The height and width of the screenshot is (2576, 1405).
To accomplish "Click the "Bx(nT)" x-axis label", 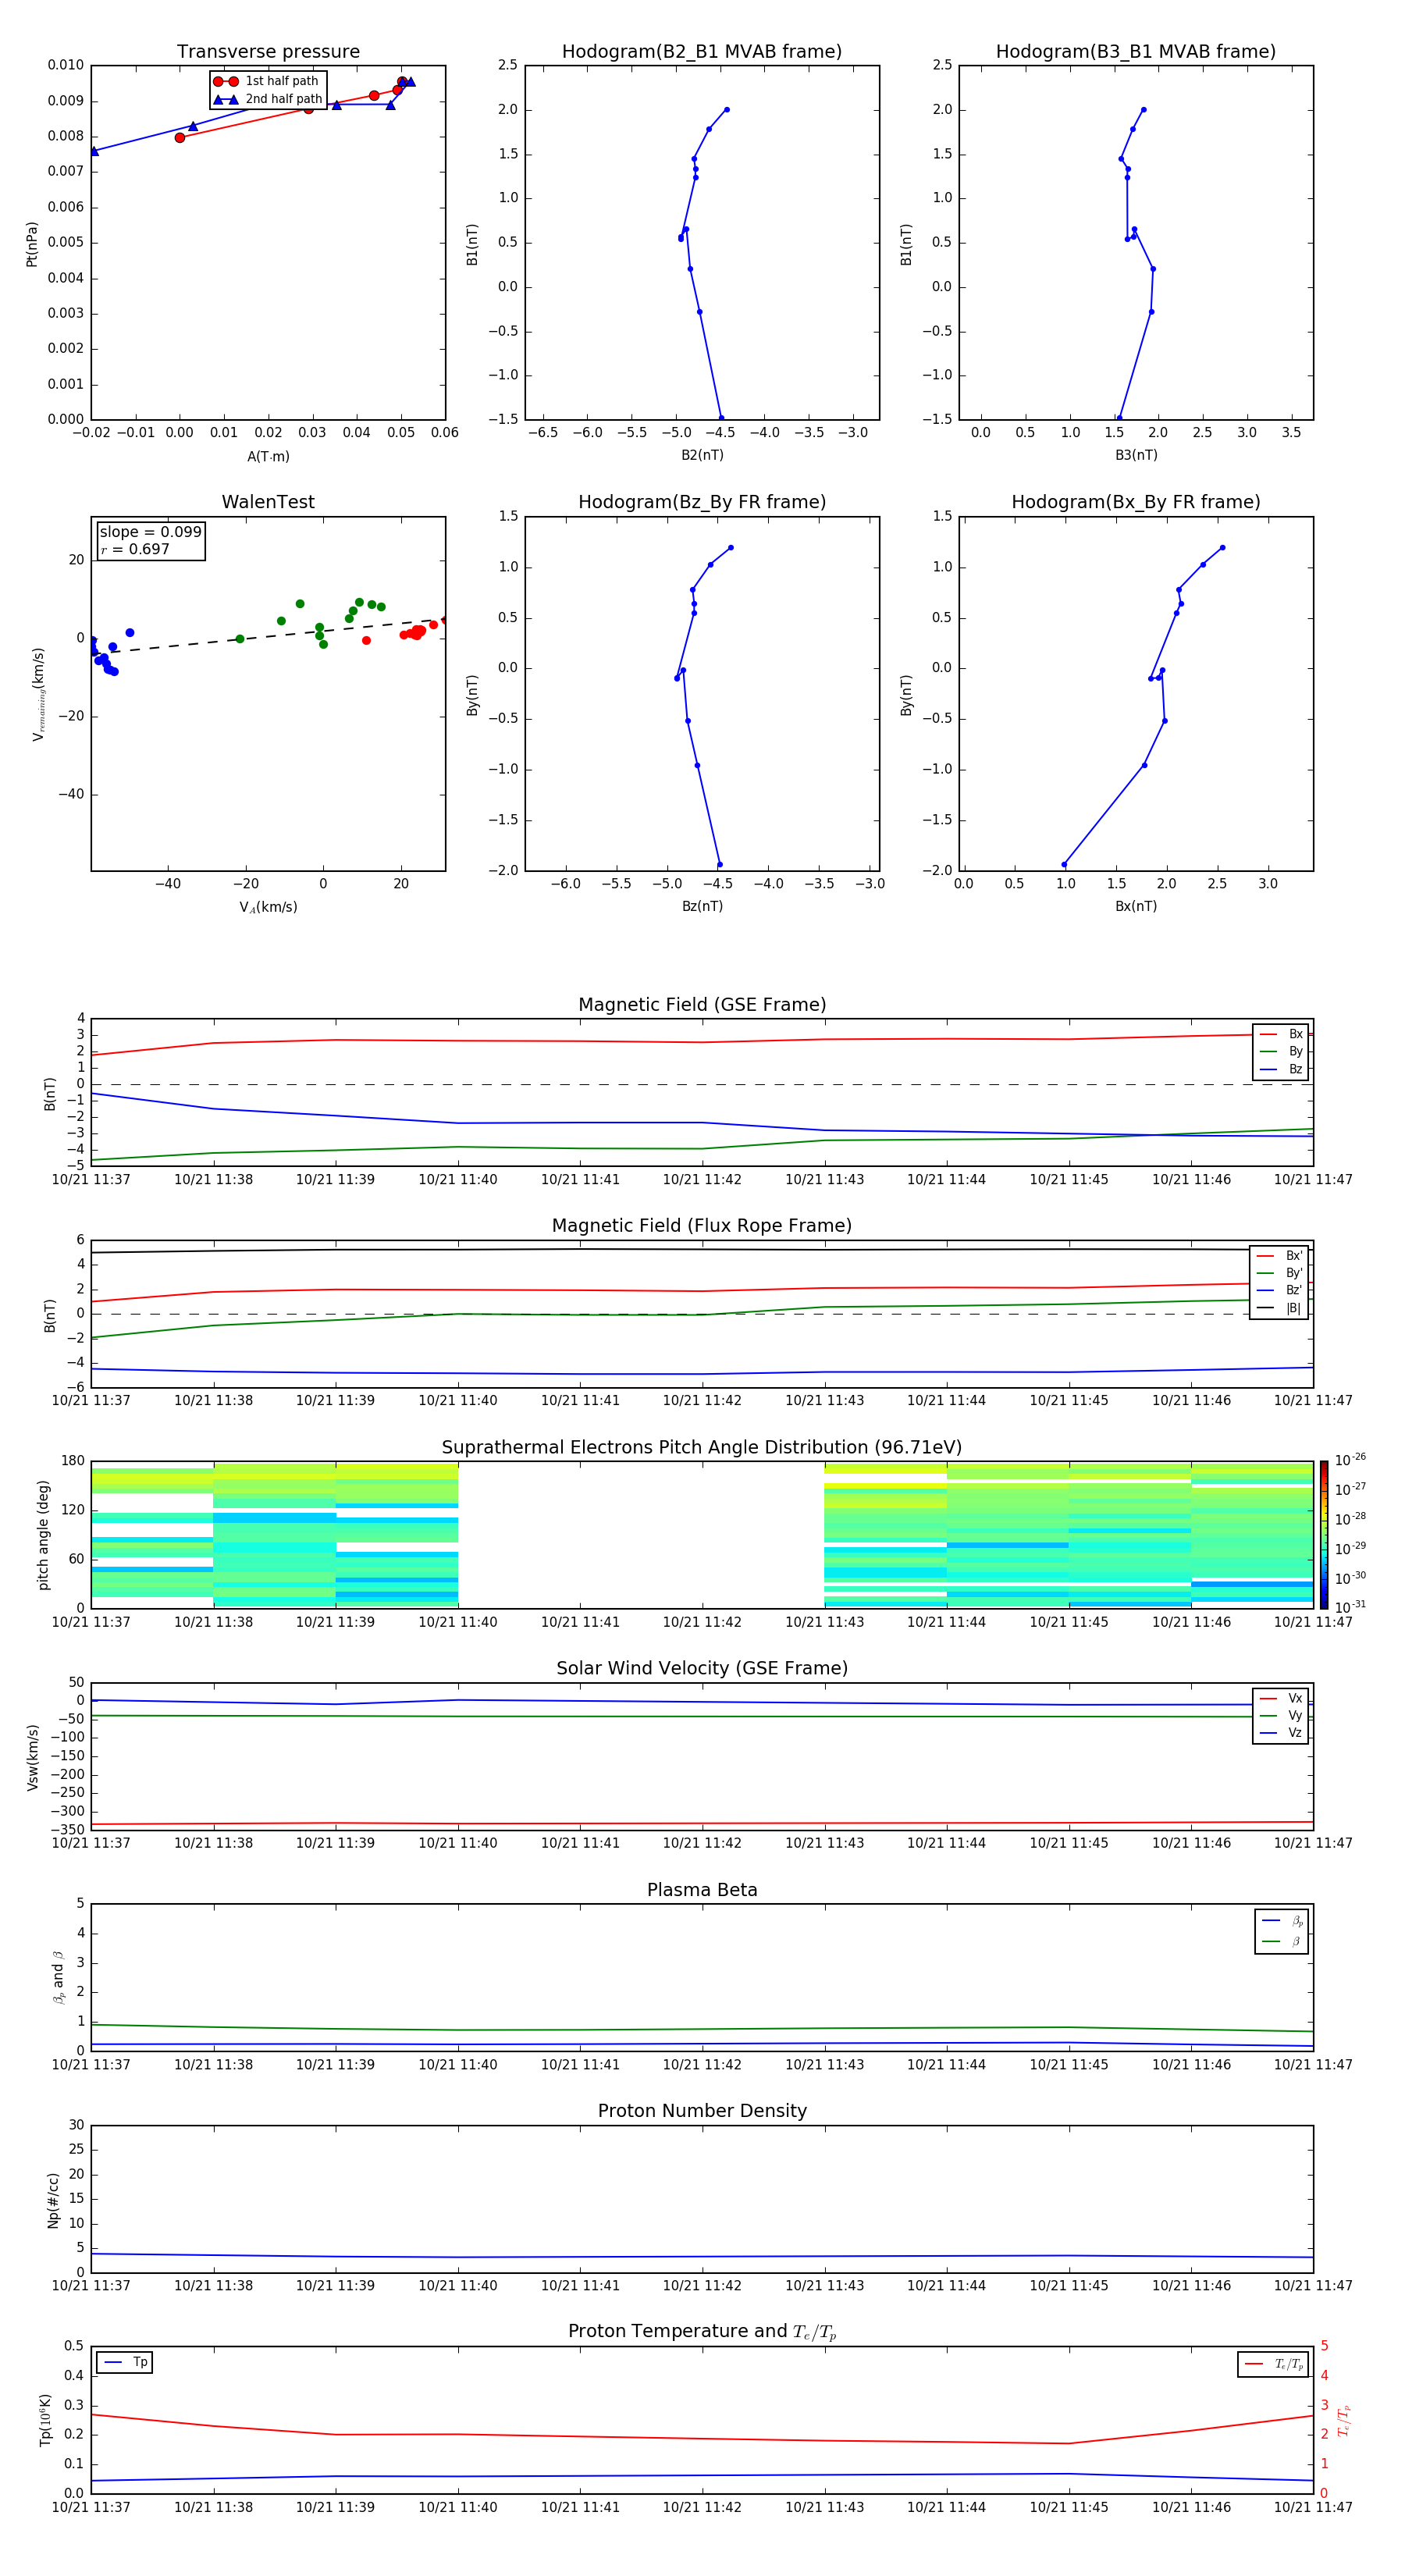I will 1136,906.
